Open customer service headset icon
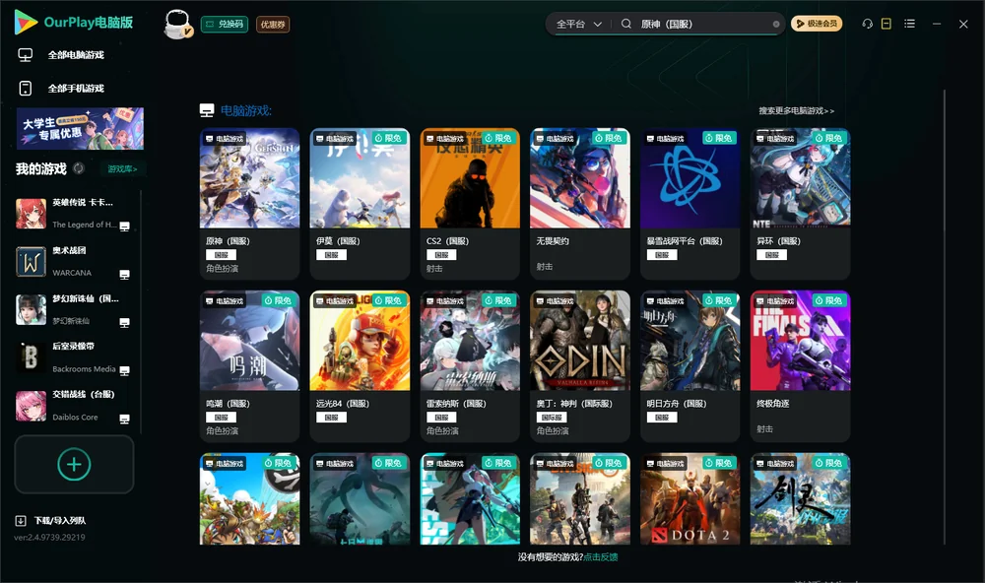This screenshot has height=583, width=985. 868,24
